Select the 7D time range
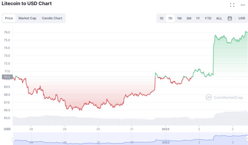The height and width of the screenshot is (145, 248). pyautogui.click(x=170, y=18)
